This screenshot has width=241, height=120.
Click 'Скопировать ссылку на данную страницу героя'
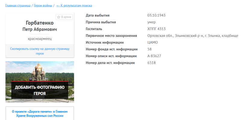click(x=40, y=51)
